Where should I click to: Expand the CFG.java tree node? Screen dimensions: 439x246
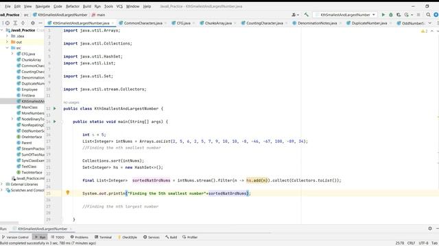[x=12, y=54]
